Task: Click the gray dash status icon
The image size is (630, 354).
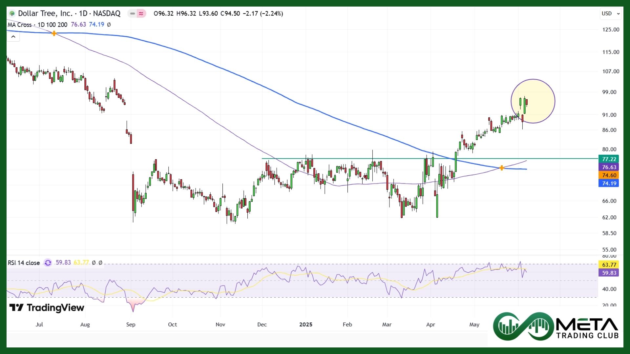Action: pos(132,13)
